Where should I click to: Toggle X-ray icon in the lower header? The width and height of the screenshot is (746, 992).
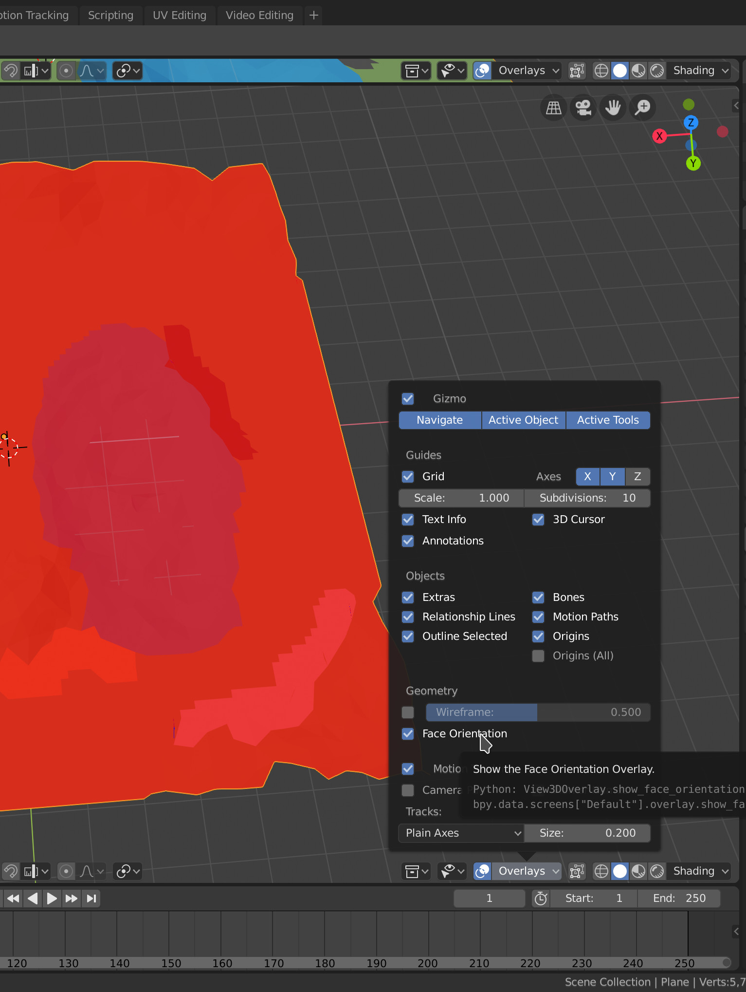click(577, 871)
